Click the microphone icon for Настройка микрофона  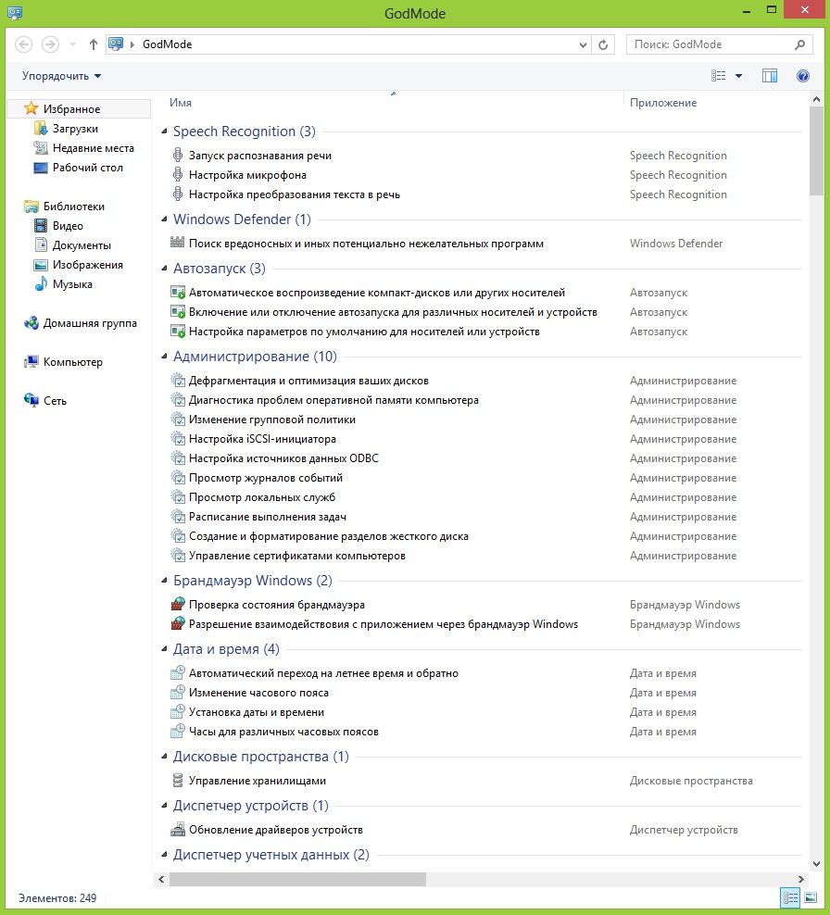click(178, 174)
